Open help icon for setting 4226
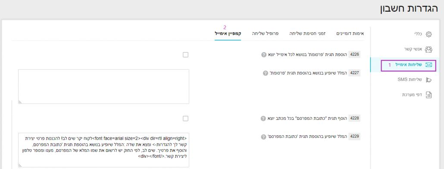 [x=264, y=55]
